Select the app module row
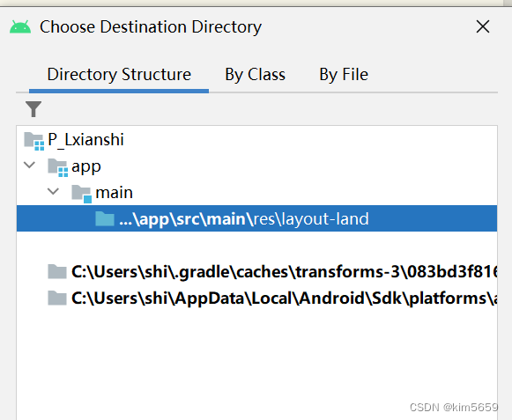This screenshot has width=512, height=420. pos(256,166)
